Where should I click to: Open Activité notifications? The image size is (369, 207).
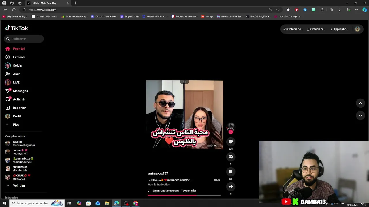click(15, 99)
